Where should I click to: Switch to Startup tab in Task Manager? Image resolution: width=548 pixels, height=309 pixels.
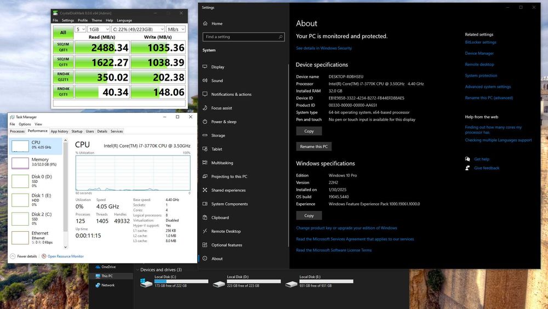click(77, 131)
